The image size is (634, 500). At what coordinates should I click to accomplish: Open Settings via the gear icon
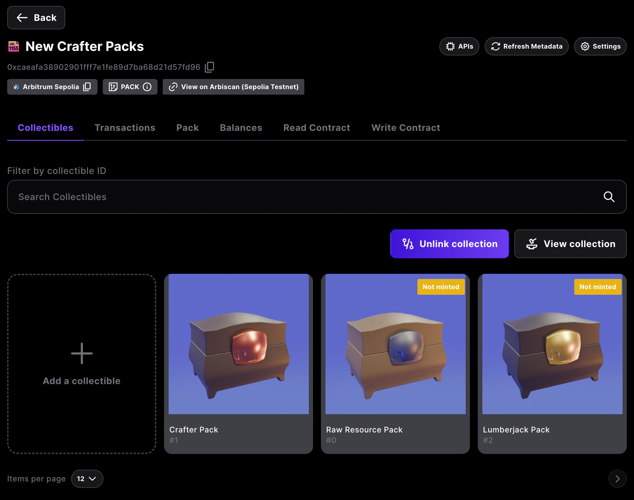tap(585, 46)
